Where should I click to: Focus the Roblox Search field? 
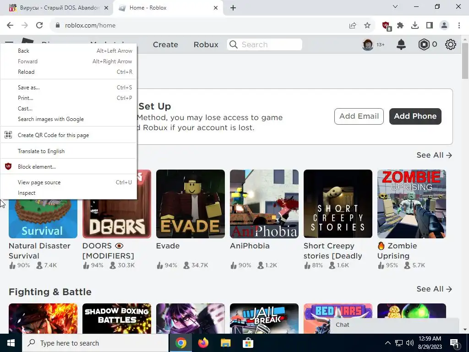pyautogui.click(x=264, y=44)
